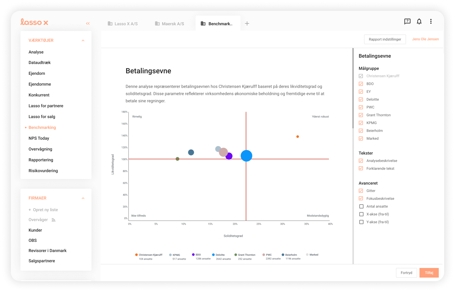Select Ejendom in sidebar
Screen dimensions: 455x292
[37, 73]
